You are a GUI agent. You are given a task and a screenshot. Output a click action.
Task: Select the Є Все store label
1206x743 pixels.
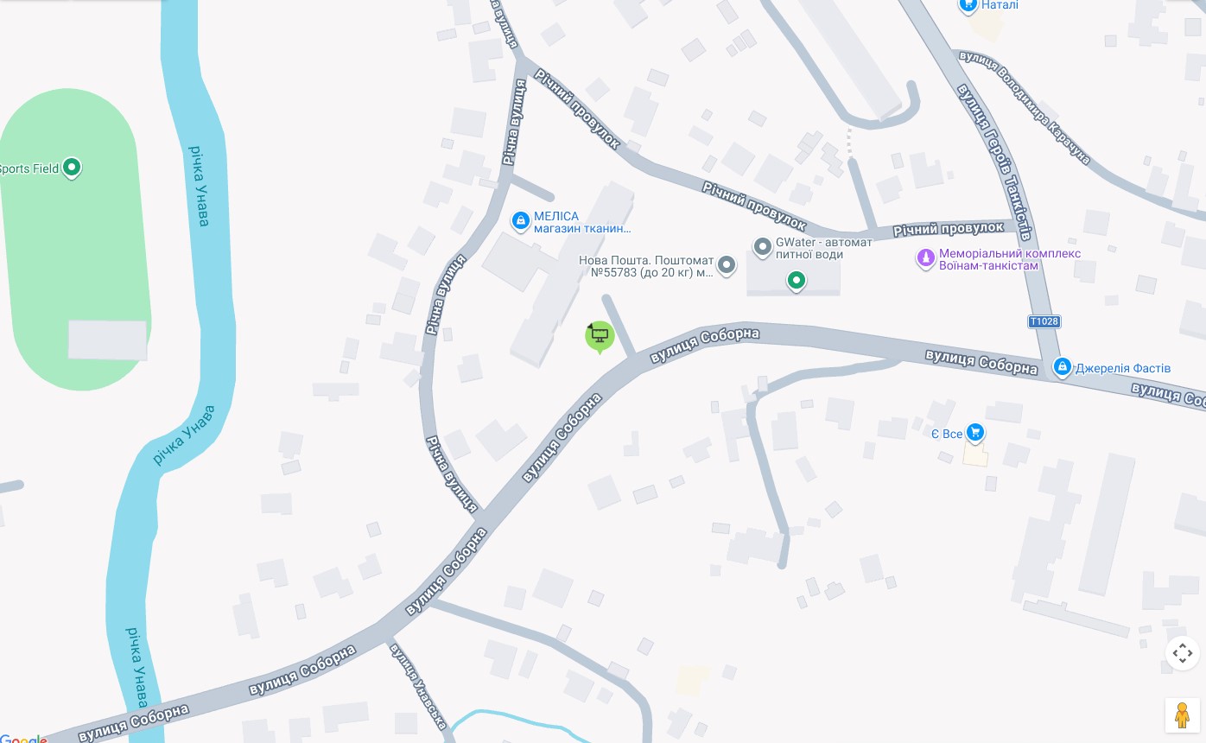click(947, 434)
